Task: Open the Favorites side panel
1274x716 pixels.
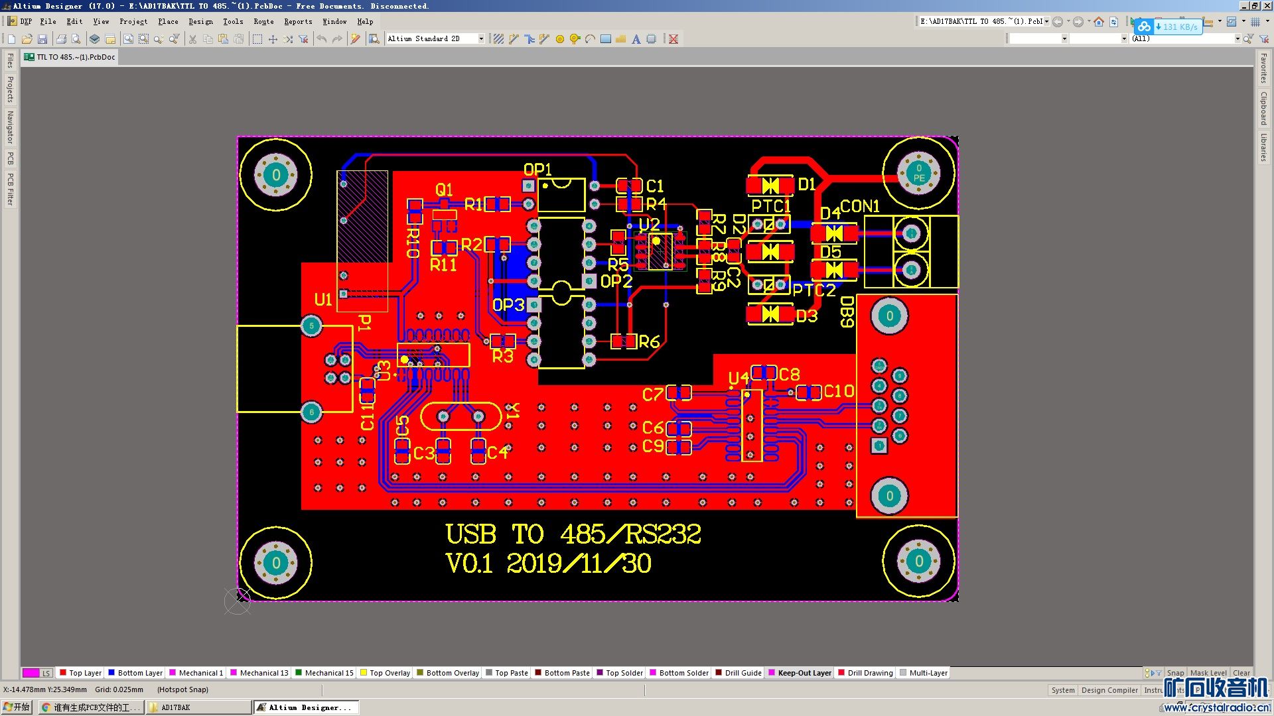Action: pos(1263,69)
